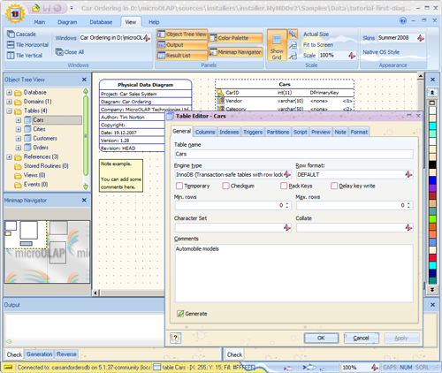Switch to the Triggers tab

tap(253, 132)
